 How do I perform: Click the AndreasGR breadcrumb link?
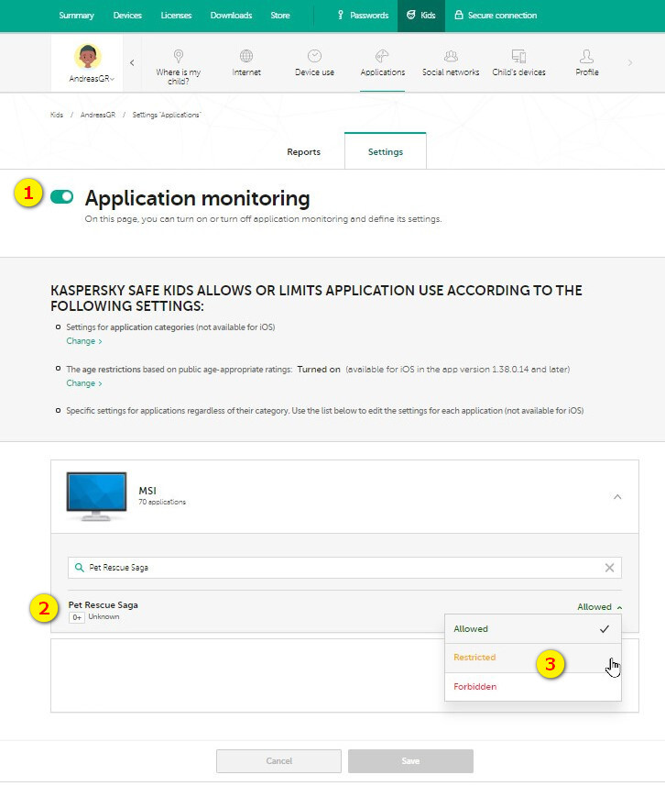pos(98,115)
